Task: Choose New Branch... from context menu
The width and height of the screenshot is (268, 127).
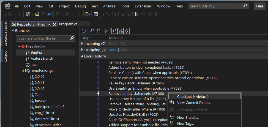Action: 205,117
